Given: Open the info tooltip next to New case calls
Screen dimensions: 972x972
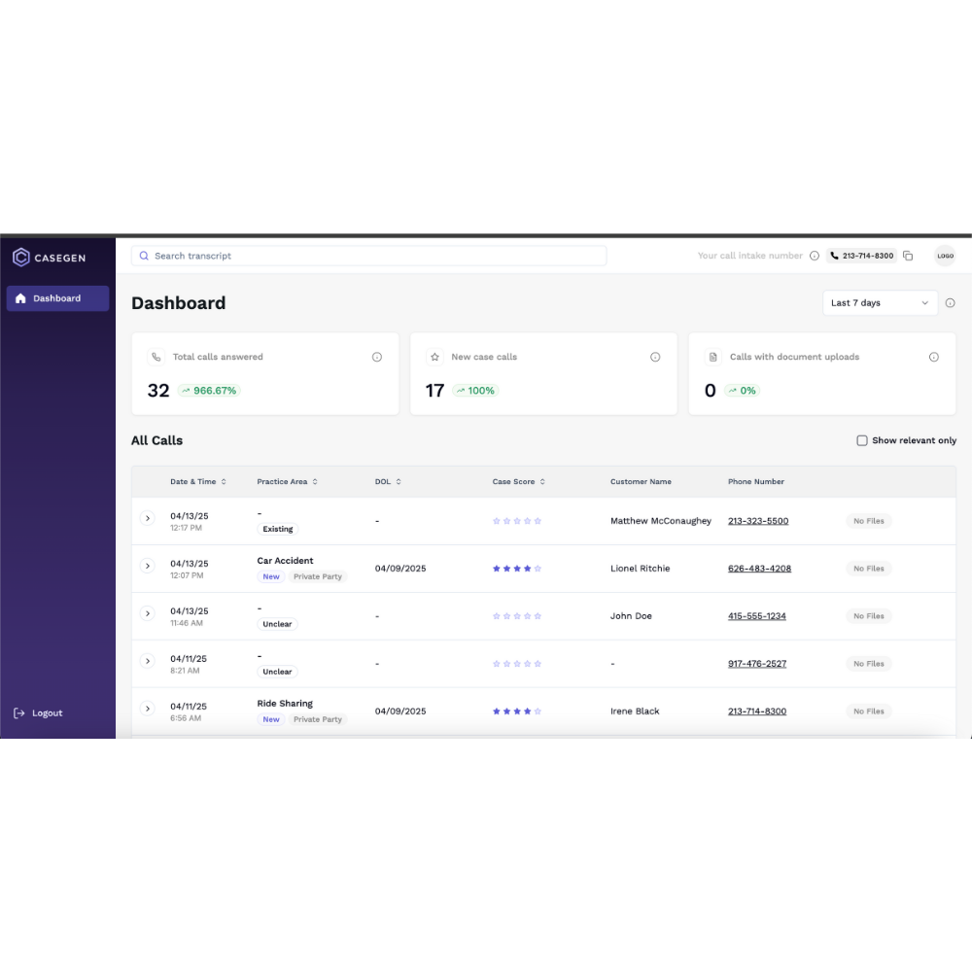Looking at the screenshot, I should (655, 357).
